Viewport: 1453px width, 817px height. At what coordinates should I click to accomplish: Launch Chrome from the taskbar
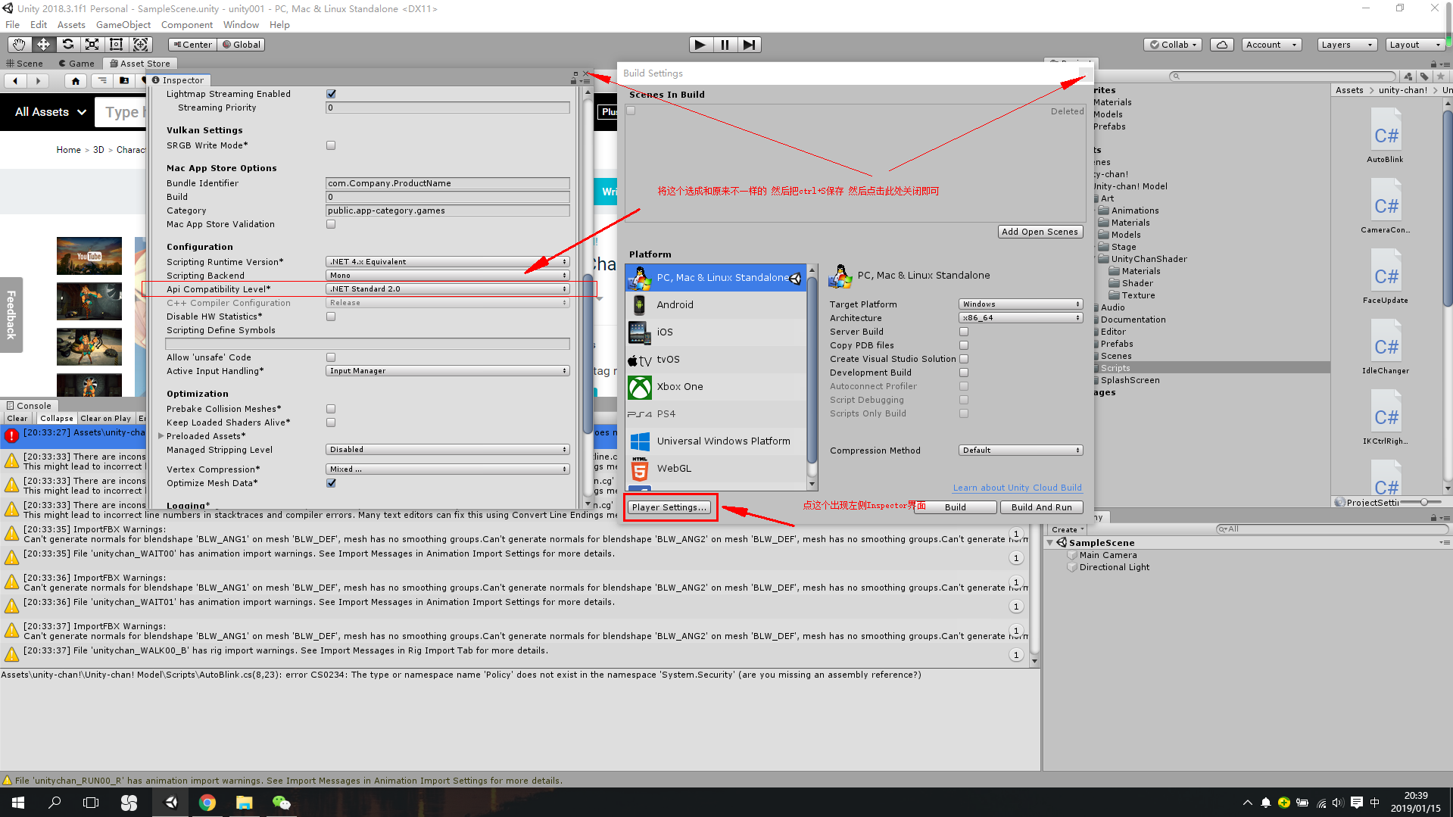207,802
